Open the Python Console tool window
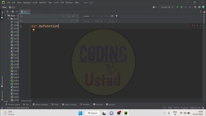This screenshot has height=116, width=206. 69,104
